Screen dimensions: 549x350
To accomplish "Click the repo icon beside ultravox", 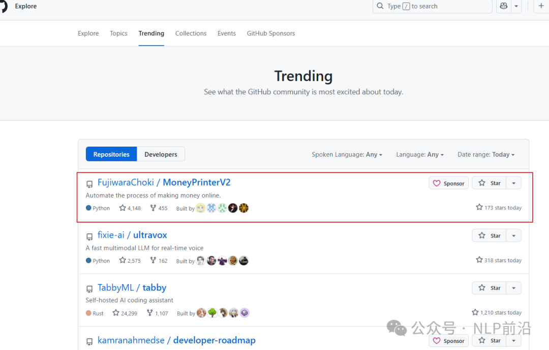I will (89, 236).
